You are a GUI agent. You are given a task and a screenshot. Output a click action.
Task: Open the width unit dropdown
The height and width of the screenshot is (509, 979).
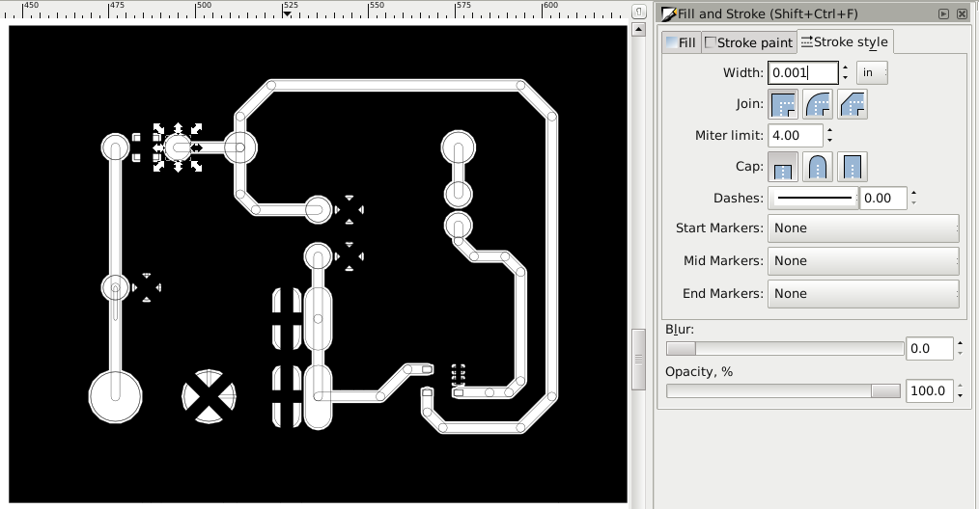(x=872, y=72)
